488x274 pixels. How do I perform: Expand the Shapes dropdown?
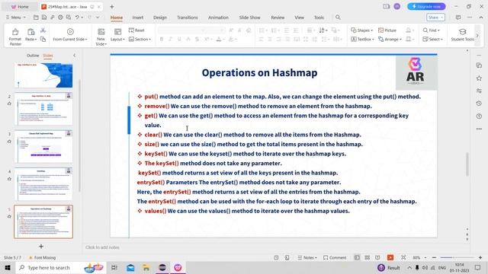point(361,30)
